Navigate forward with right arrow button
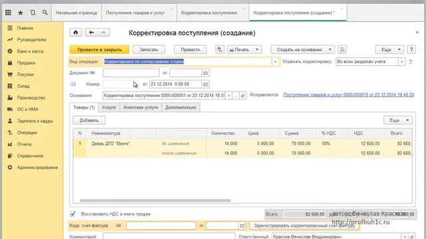Viewport: 426px width, 239px height. click(x=104, y=33)
